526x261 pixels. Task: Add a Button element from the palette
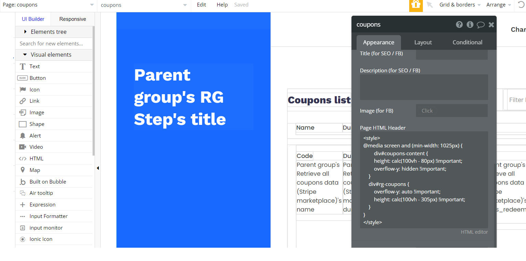[x=54, y=78]
